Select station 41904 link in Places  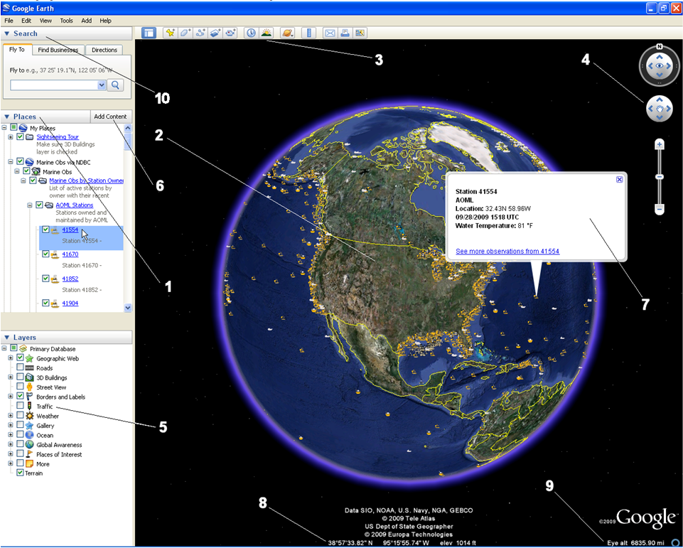pos(70,303)
